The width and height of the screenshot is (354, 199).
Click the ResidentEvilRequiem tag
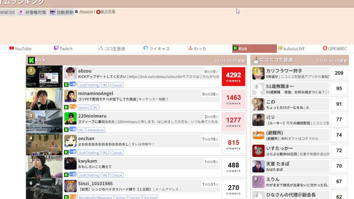pyautogui.click(x=95, y=197)
